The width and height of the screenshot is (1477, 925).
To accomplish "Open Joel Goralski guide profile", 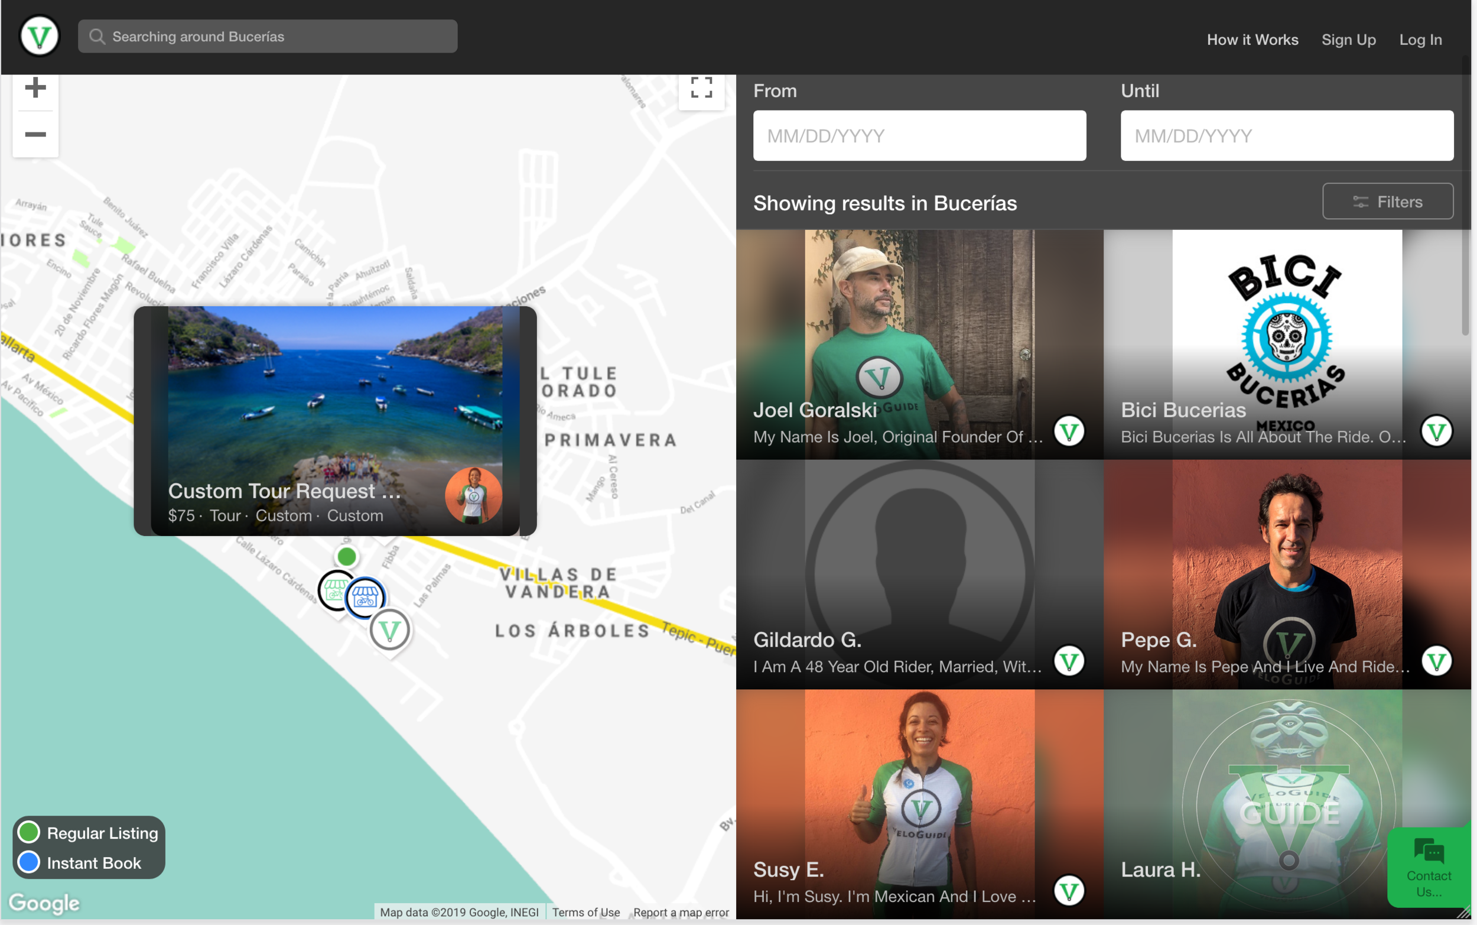I will (919, 345).
